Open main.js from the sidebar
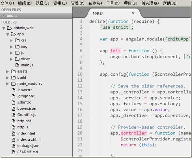The height and width of the screenshot is (158, 192). [27, 65]
